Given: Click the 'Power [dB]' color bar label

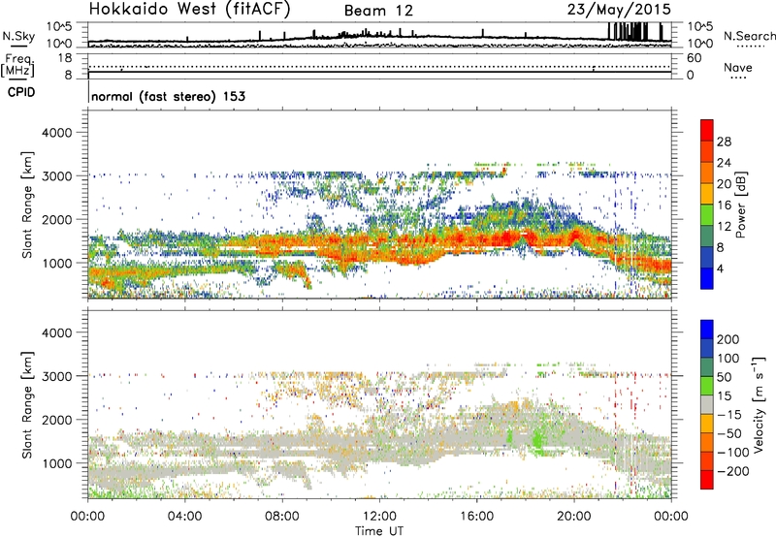Looking at the screenshot, I should [740, 205].
